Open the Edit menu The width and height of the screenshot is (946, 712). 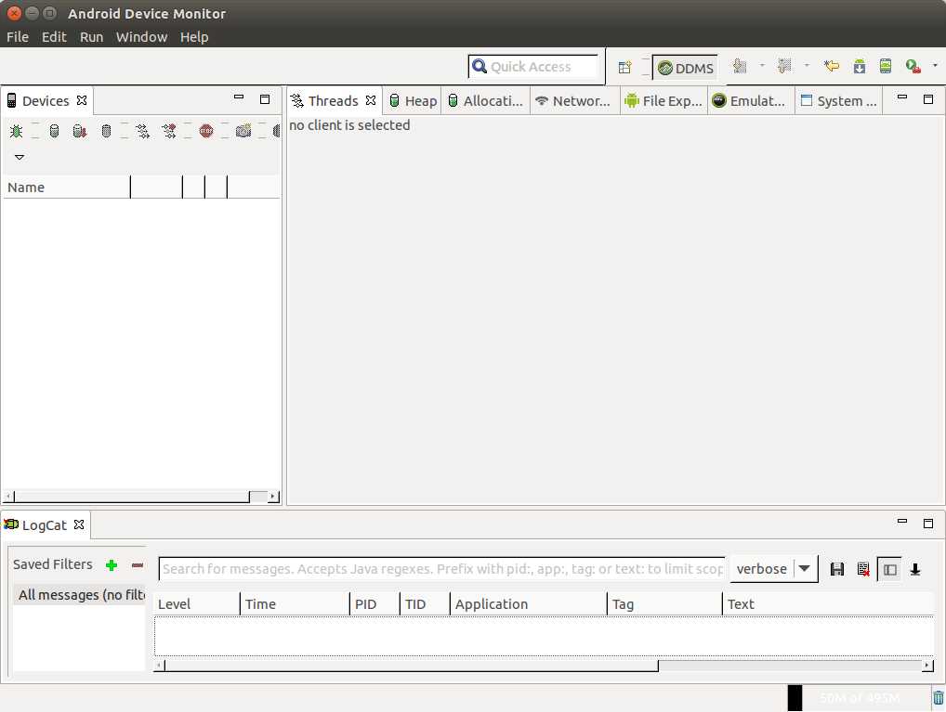(x=54, y=37)
